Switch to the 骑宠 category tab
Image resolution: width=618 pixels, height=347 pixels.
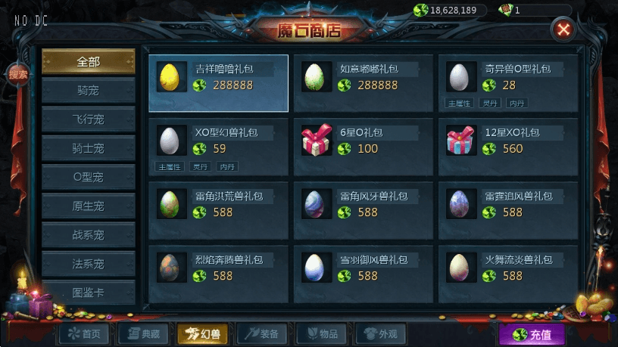(x=89, y=91)
